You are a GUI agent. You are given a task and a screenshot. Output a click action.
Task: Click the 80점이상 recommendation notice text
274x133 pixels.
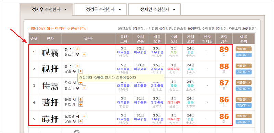(x=58, y=29)
